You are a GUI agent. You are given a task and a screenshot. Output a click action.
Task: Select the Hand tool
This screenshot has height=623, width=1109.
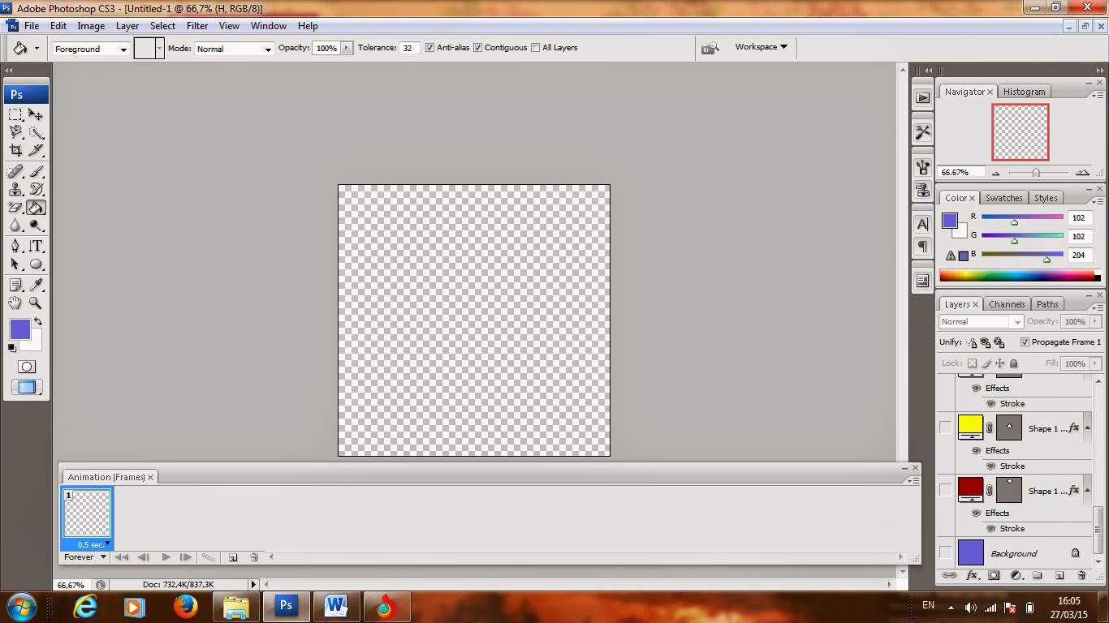click(x=15, y=303)
